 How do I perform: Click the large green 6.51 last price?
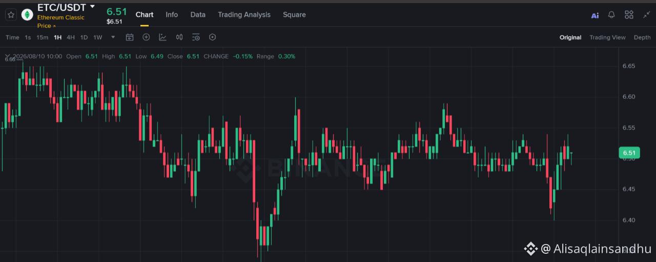(116, 11)
